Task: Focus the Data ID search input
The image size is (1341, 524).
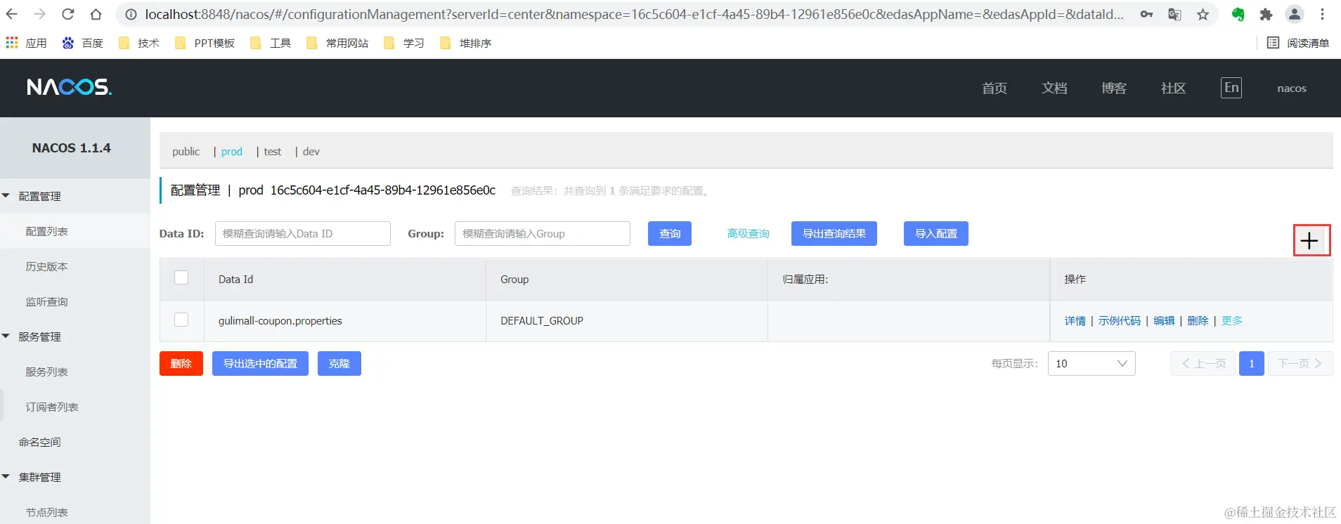Action: 303,233
